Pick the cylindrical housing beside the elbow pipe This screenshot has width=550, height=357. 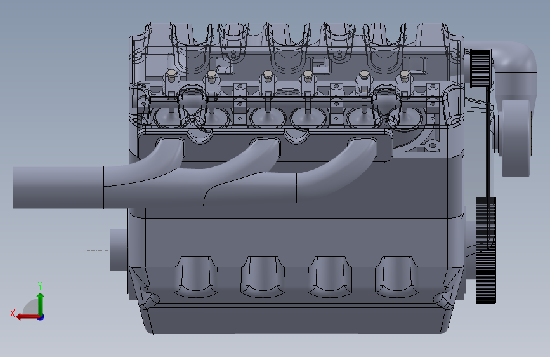[x=516, y=138]
